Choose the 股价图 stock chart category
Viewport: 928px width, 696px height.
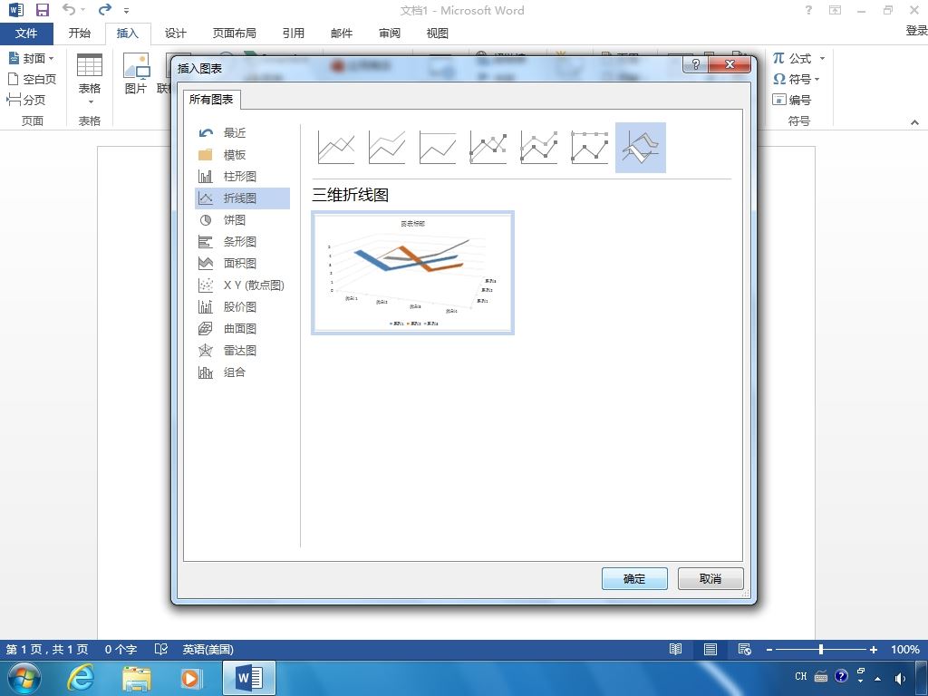tap(242, 306)
